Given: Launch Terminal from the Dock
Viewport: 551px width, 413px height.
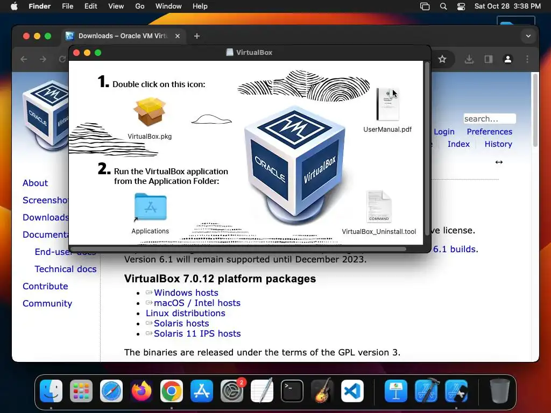Looking at the screenshot, I should [292, 391].
